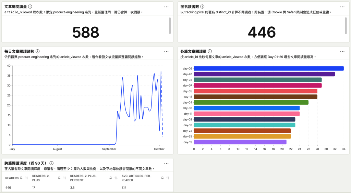This screenshot has width=351, height=193.
Task: Open more options menu on 文章總閱讀量 card
Action: pos(166,7)
